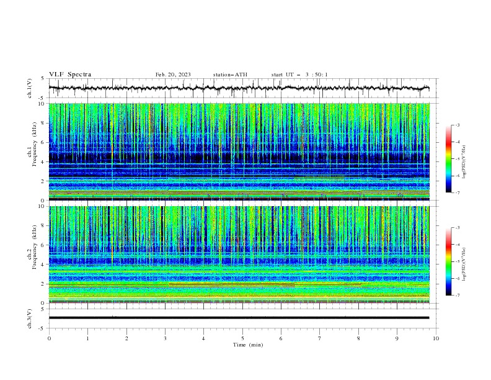The height and width of the screenshot is (380, 491).
Task: Click the upper 'log(PSD)(V²/Hz)' colorbar label
Action: (464, 162)
